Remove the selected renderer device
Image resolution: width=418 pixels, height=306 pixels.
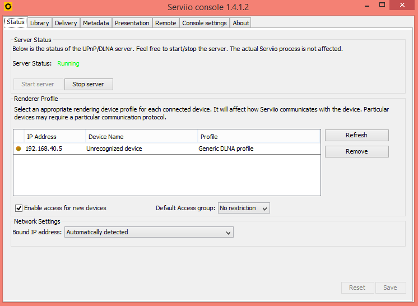click(x=356, y=151)
